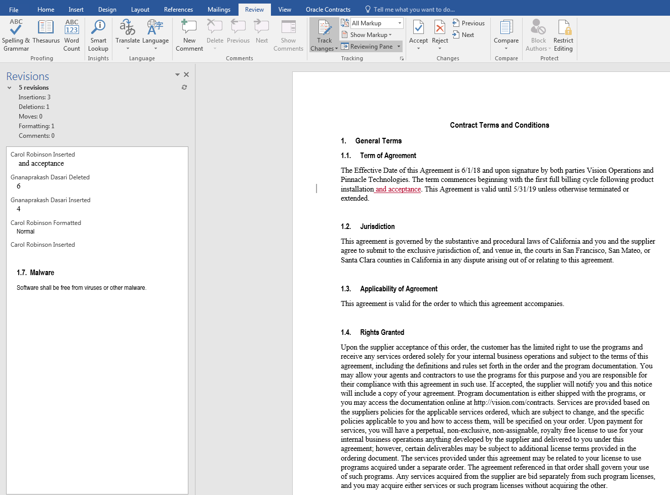Click the 'Formatting: 1' summary line
The image size is (670, 495).
(36, 126)
